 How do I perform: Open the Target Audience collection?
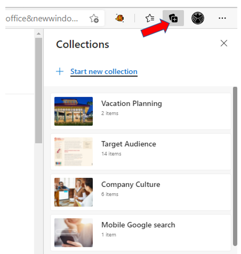(x=129, y=144)
